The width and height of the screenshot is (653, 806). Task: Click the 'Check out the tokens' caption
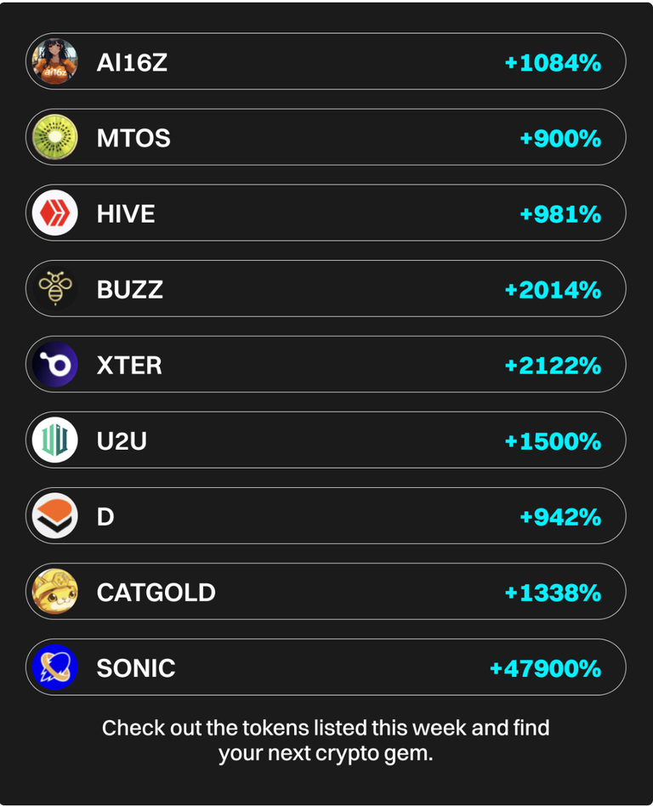326,741
